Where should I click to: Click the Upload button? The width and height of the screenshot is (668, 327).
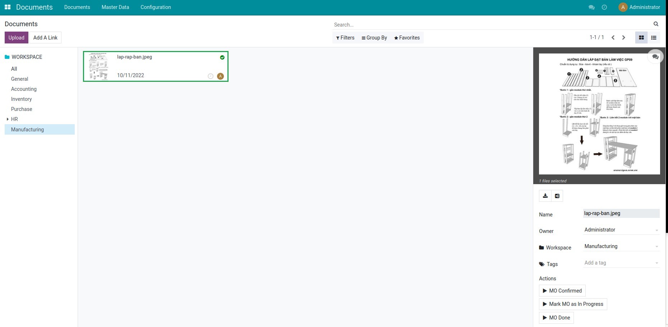pos(17,38)
